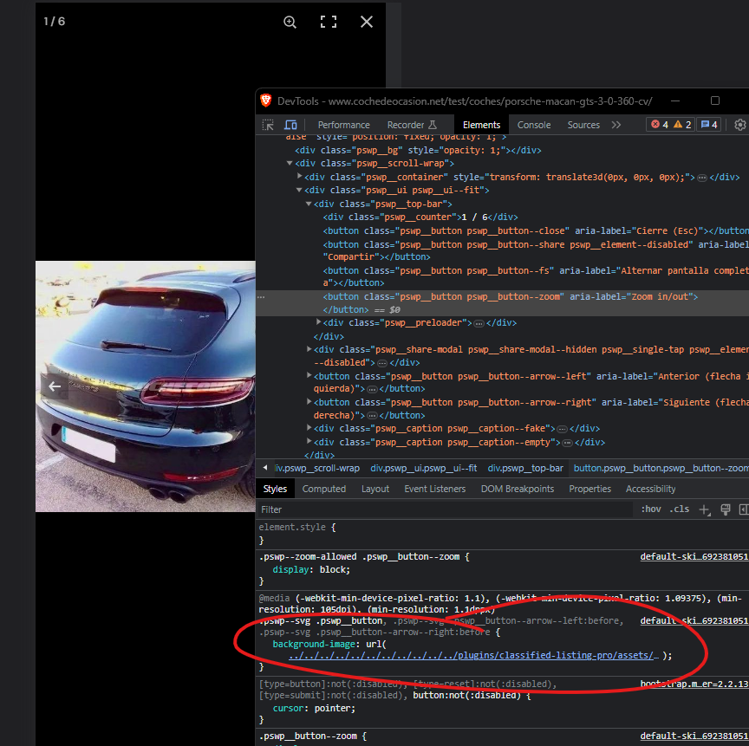Collapse the pswp__scroll-wrap div node
The image size is (749, 746).
290,163
